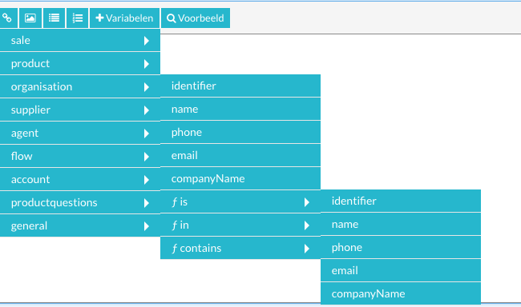Viewport: 521px width, 307px height.
Task: Expand arrow beside supplier
Action: [x=146, y=110]
